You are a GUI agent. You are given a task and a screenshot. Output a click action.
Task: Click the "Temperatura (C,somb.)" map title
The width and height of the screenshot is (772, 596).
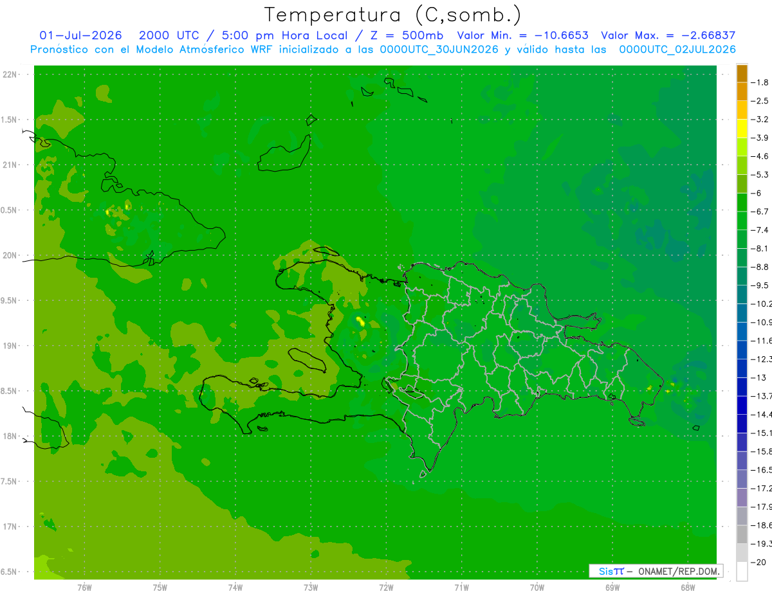[393, 15]
